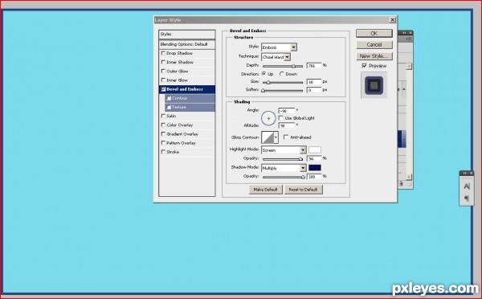
Task: Enable the Outer Glow effect checkbox
Action: click(163, 71)
